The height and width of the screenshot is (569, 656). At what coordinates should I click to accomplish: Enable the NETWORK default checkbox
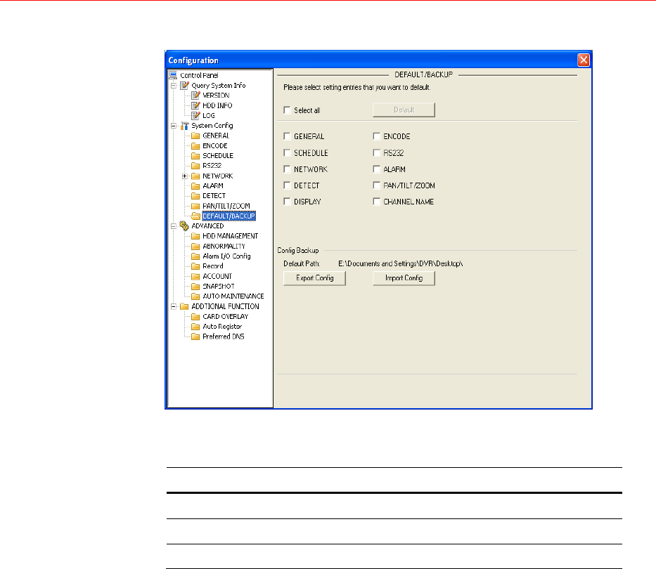[x=287, y=169]
